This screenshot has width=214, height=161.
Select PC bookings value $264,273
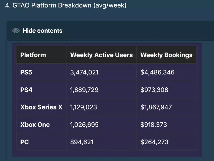coord(154,142)
